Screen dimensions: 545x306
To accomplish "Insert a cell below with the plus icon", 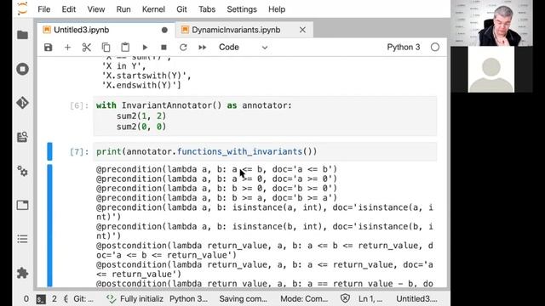I will coord(67,48).
